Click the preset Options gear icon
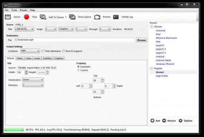 (x=180, y=120)
